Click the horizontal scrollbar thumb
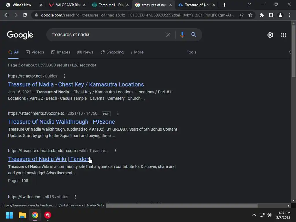 (182, 206)
